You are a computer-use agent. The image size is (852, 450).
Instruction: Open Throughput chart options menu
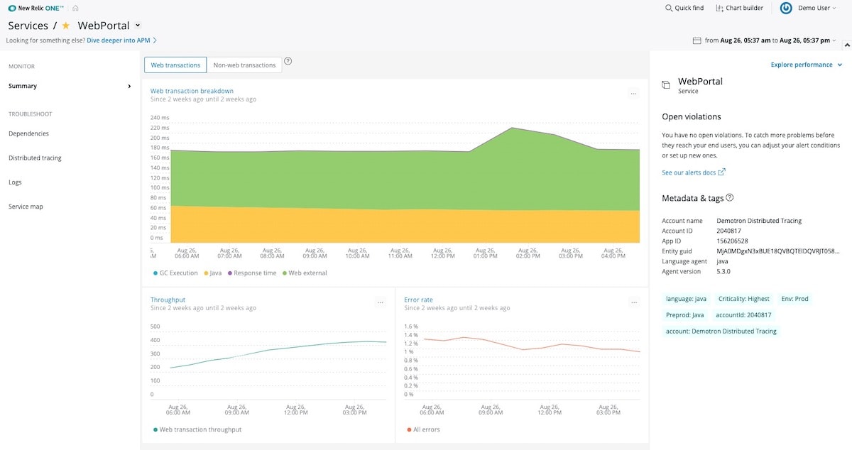click(x=381, y=302)
